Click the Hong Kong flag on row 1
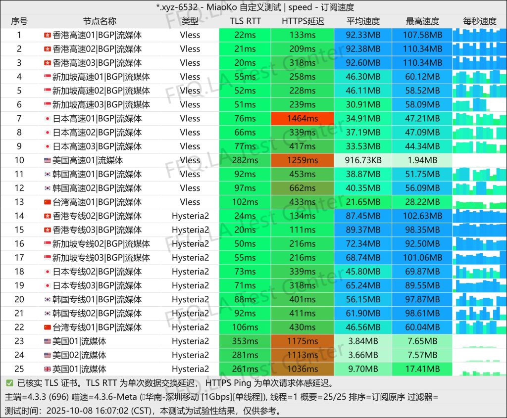 (47, 35)
